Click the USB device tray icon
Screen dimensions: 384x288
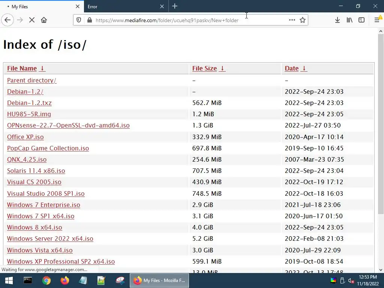click(x=342, y=280)
